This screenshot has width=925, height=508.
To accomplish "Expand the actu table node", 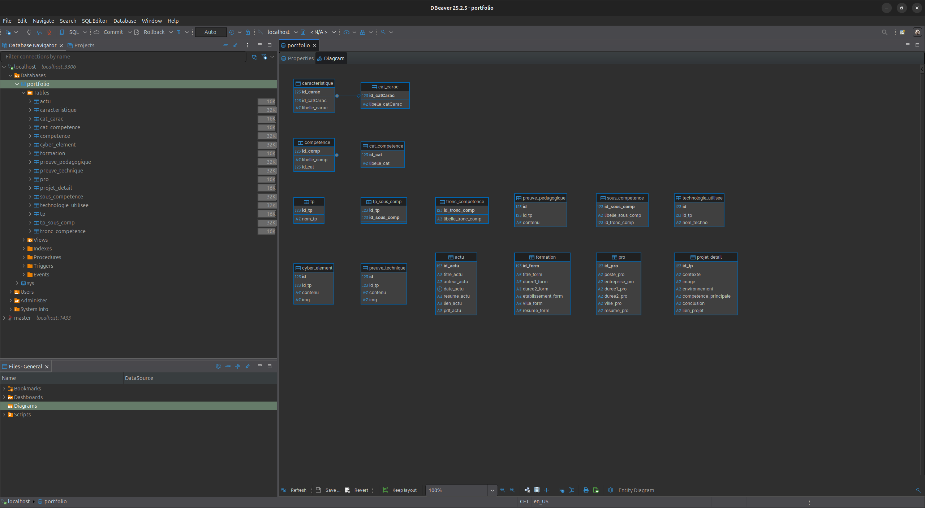I will tap(30, 101).
